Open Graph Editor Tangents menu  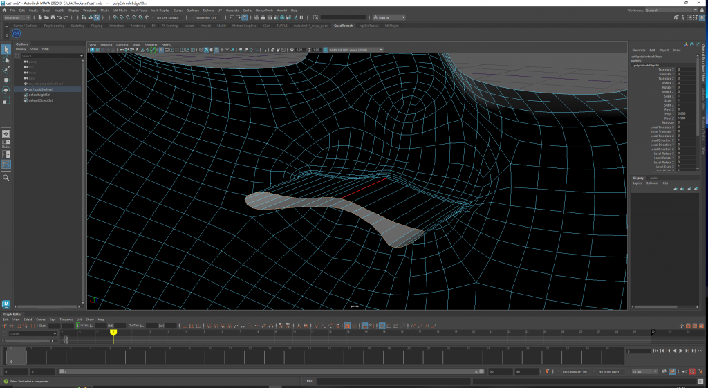[x=66, y=320]
